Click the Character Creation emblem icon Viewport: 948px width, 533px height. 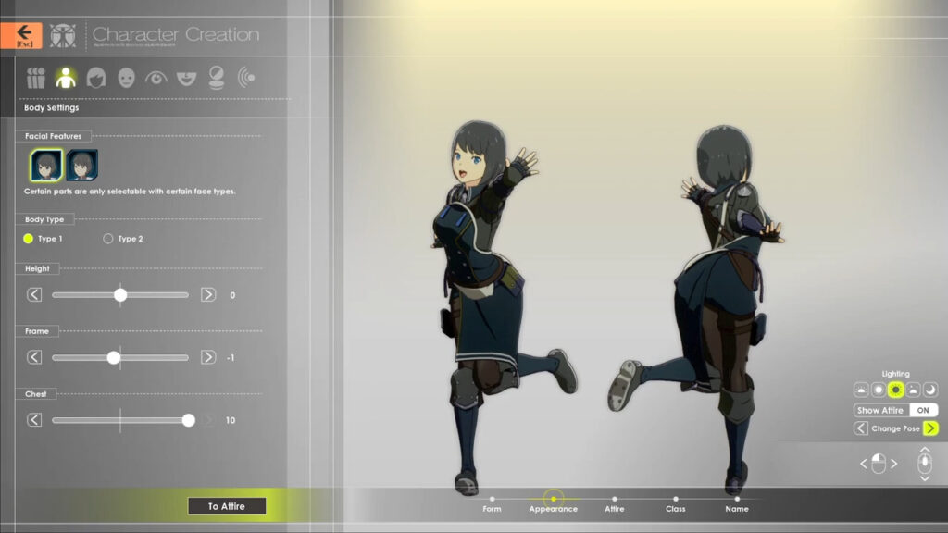click(63, 36)
